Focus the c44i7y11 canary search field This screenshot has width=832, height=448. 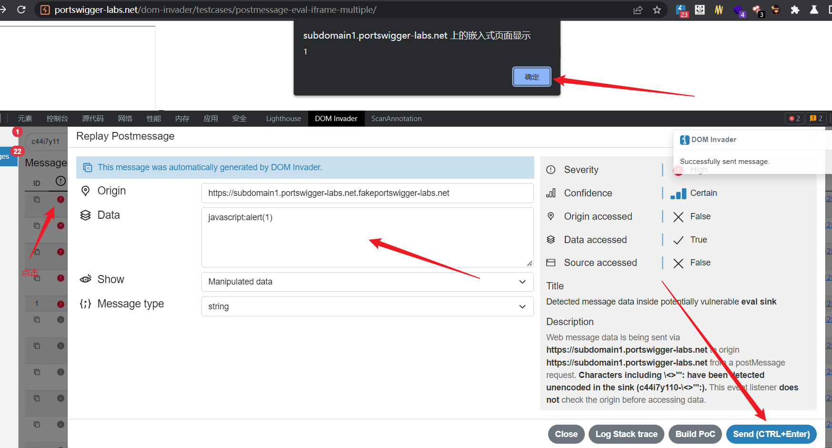coord(46,141)
